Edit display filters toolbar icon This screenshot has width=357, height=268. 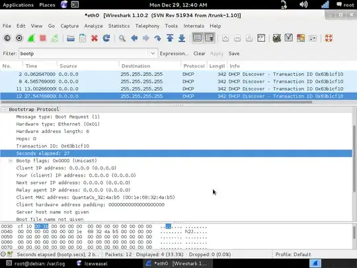pos(289,38)
